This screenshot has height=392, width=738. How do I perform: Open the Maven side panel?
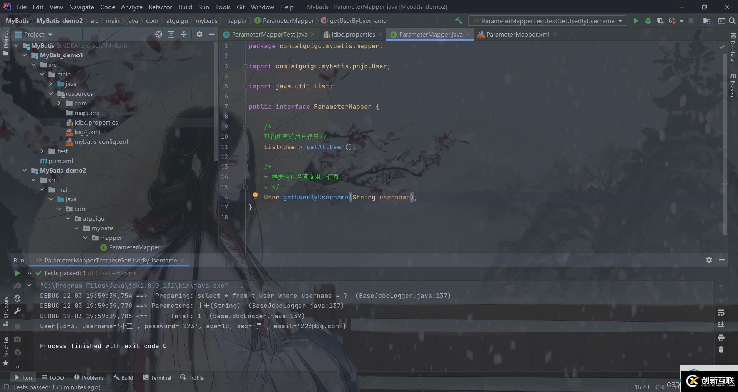(733, 85)
